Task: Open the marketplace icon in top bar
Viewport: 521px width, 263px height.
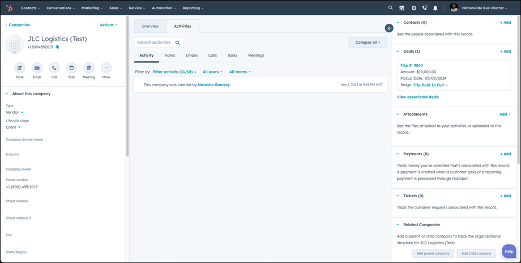Action: 402,8
